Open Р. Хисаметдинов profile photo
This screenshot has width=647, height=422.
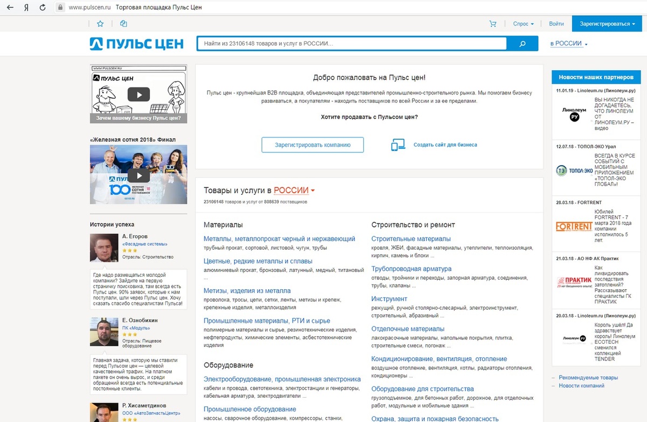pyautogui.click(x=104, y=412)
